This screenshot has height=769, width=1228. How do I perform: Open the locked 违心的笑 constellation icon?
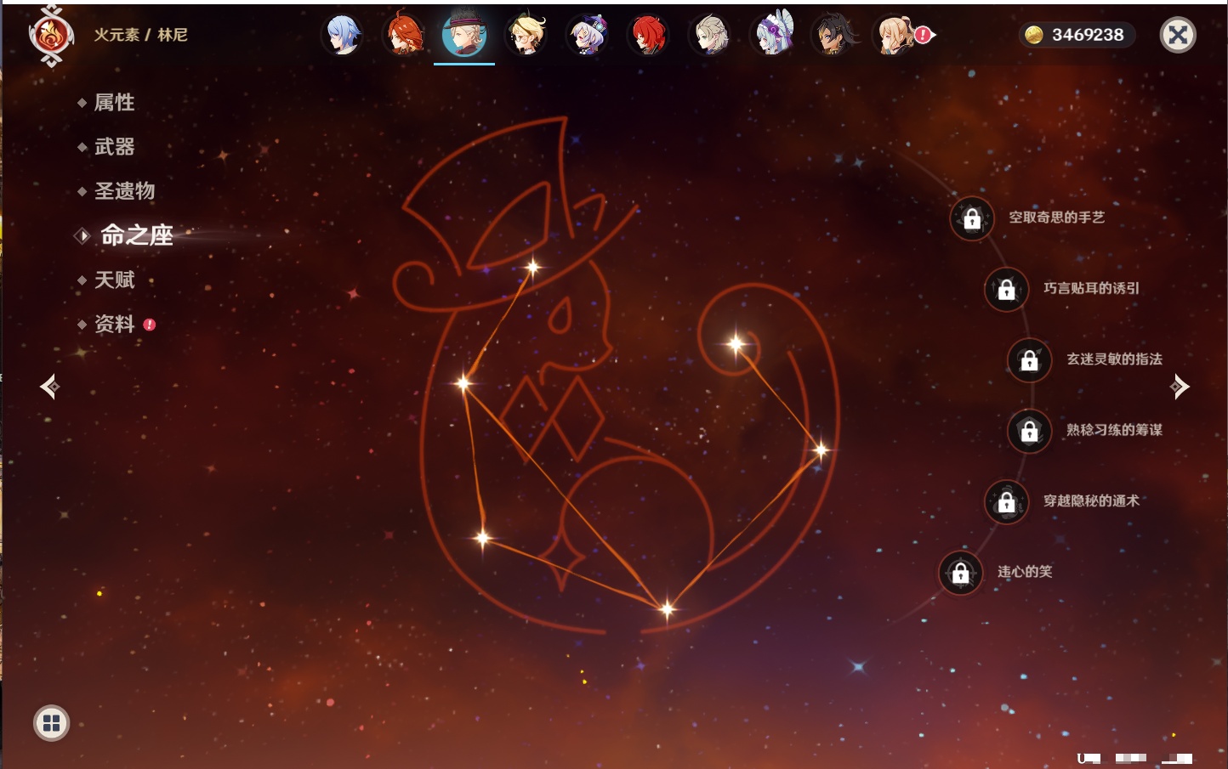pos(960,573)
